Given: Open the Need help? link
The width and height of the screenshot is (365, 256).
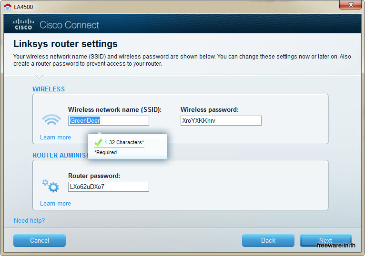Looking at the screenshot, I should (x=30, y=220).
